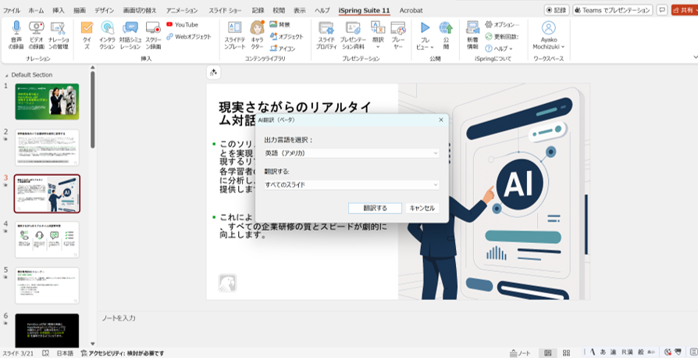698x358 pixels.
Task: Click the 音声の録画 (audio recording) icon
Action: [16, 34]
